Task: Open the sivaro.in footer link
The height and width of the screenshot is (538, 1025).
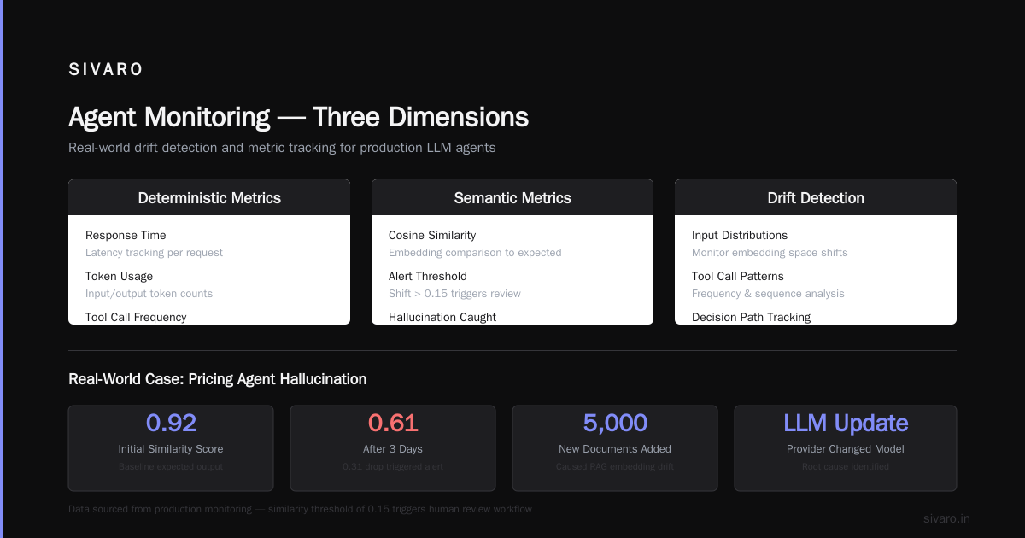Action: 946,518
